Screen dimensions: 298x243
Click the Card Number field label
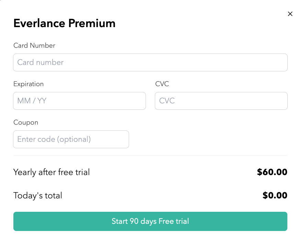pyautogui.click(x=34, y=46)
